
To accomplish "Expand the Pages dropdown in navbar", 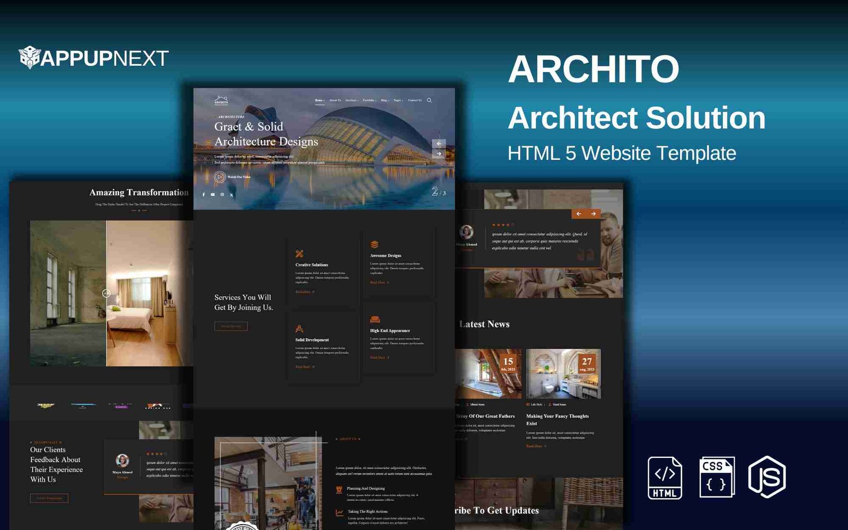I will (399, 100).
